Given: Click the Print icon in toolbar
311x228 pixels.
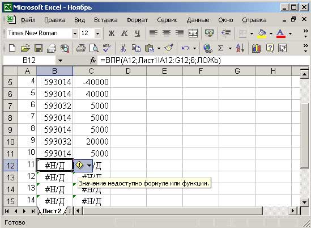Looking at the screenshot, I should tap(81, 48).
